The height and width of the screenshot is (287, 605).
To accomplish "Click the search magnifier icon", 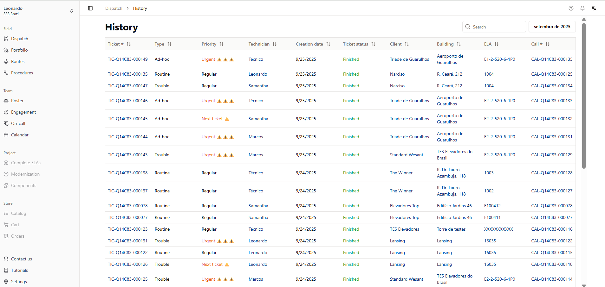I will 468,27.
